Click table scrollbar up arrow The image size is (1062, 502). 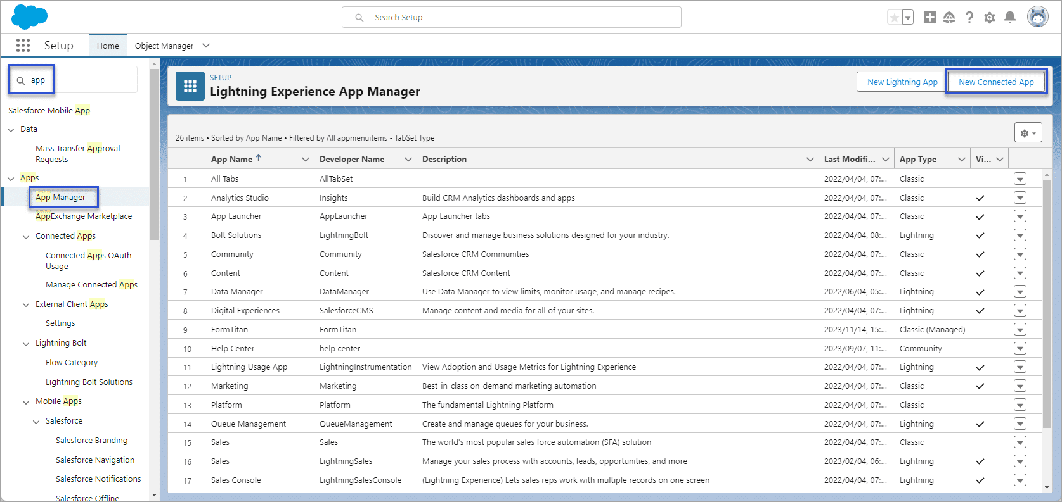(x=1047, y=173)
